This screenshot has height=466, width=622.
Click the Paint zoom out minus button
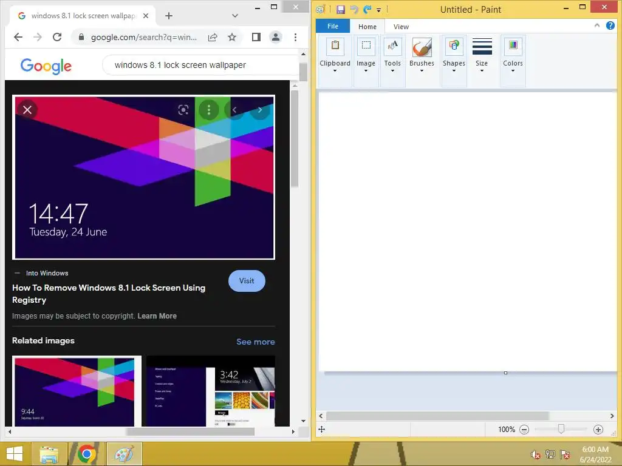(x=524, y=430)
